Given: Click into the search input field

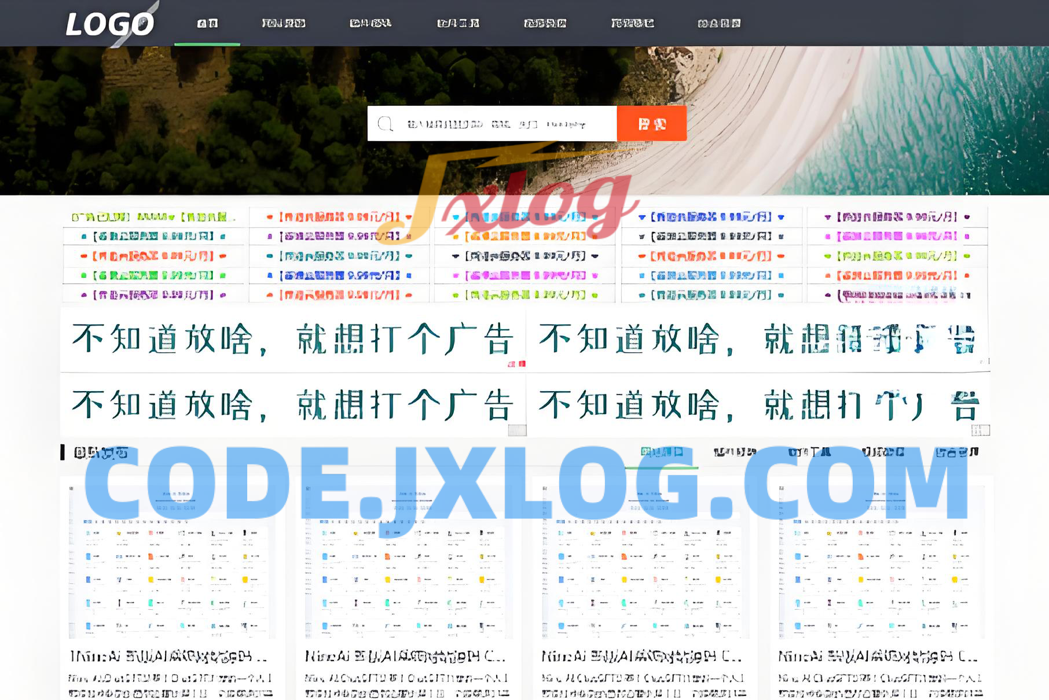Looking at the screenshot, I should coord(498,123).
